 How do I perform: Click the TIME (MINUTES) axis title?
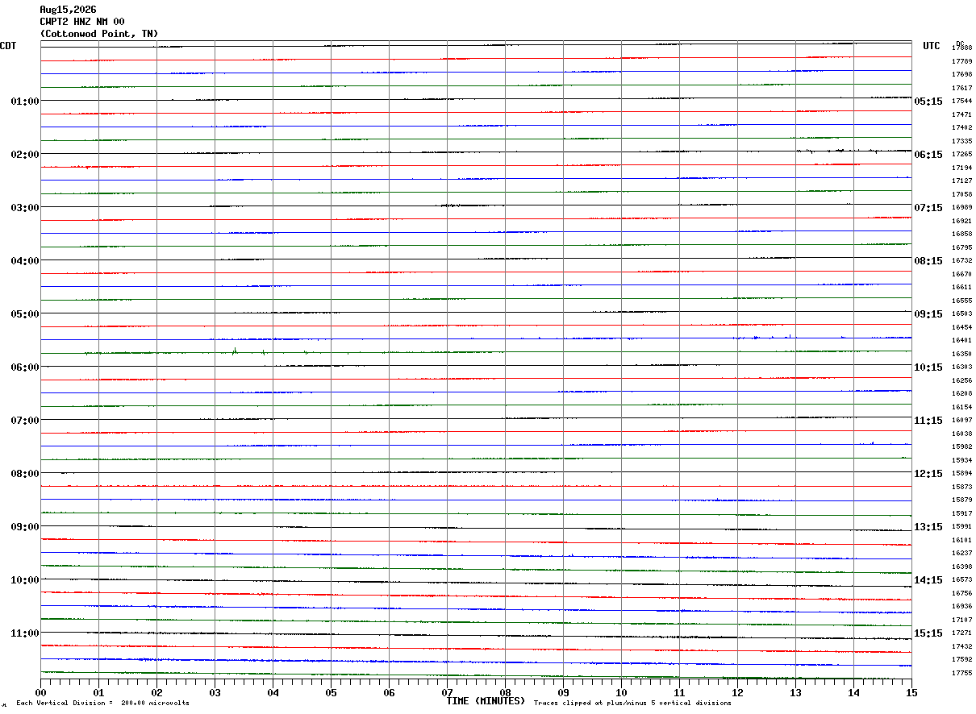(x=486, y=700)
